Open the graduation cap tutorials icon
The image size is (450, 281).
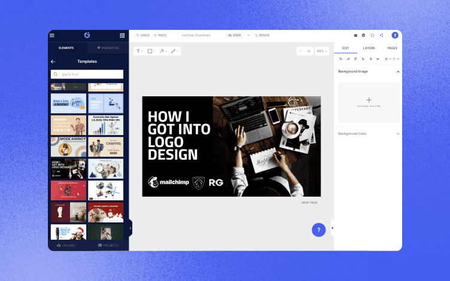coord(355,35)
